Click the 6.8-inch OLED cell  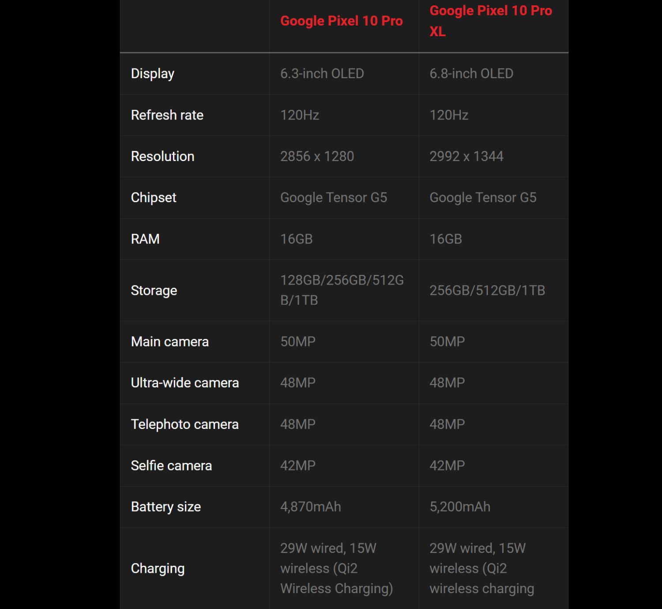(x=471, y=74)
